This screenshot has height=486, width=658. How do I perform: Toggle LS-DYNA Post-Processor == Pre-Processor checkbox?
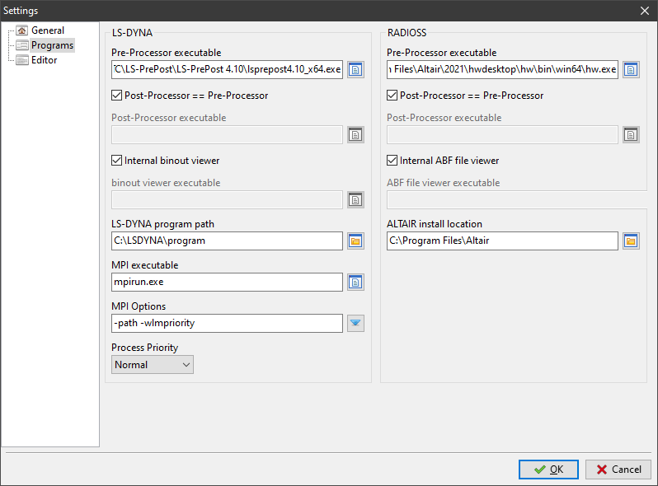(x=116, y=96)
